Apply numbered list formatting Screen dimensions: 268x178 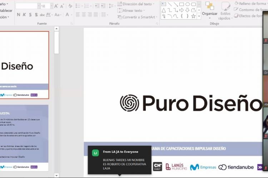point(87,6)
